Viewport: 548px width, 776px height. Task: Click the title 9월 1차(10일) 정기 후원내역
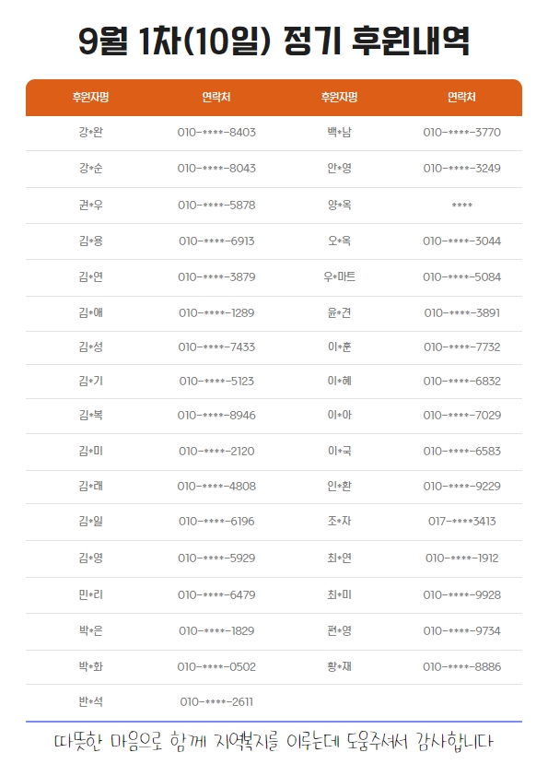tap(274, 41)
